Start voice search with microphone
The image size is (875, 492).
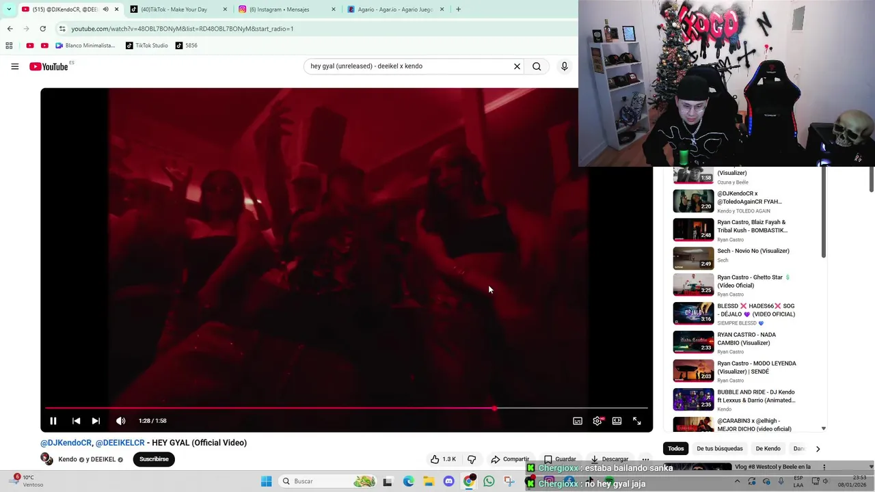click(x=564, y=66)
